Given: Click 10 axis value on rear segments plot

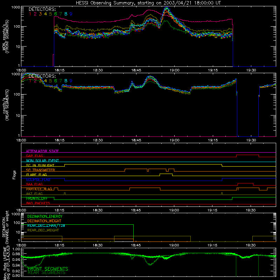Looking at the screenshot, I should tap(17, 115).
